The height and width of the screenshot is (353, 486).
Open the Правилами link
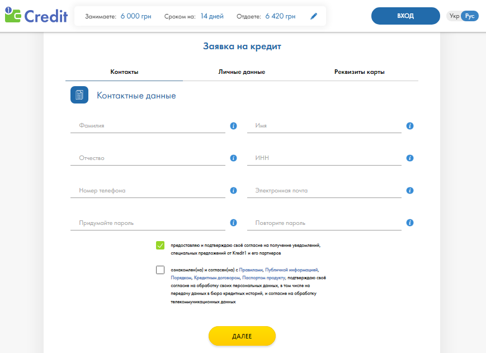[251, 270]
